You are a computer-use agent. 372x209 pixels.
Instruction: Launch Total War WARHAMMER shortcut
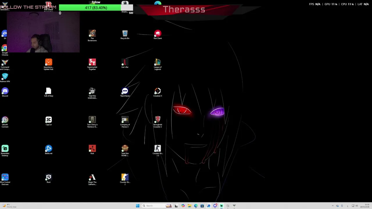click(92, 93)
